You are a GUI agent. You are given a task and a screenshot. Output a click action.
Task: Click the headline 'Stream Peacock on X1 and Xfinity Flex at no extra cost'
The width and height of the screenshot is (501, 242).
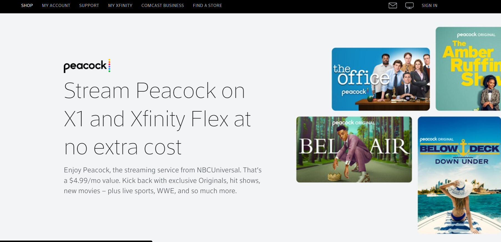[157, 119]
